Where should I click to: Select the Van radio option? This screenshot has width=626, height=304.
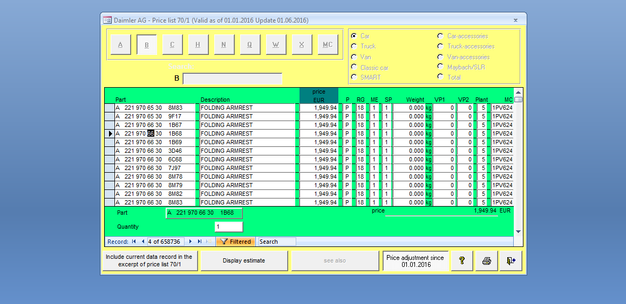click(x=353, y=57)
